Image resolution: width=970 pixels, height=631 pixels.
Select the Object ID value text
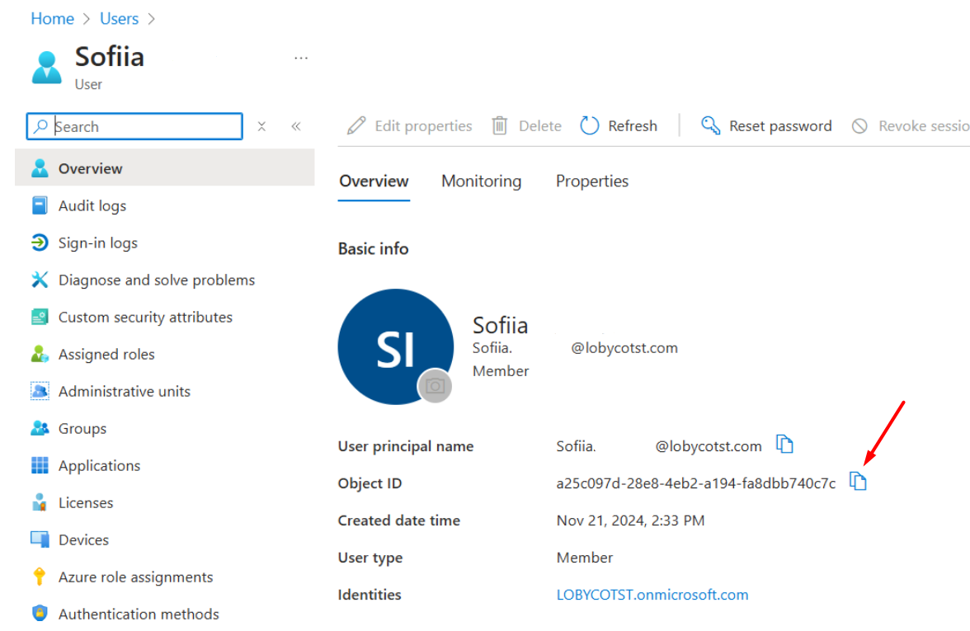click(696, 483)
